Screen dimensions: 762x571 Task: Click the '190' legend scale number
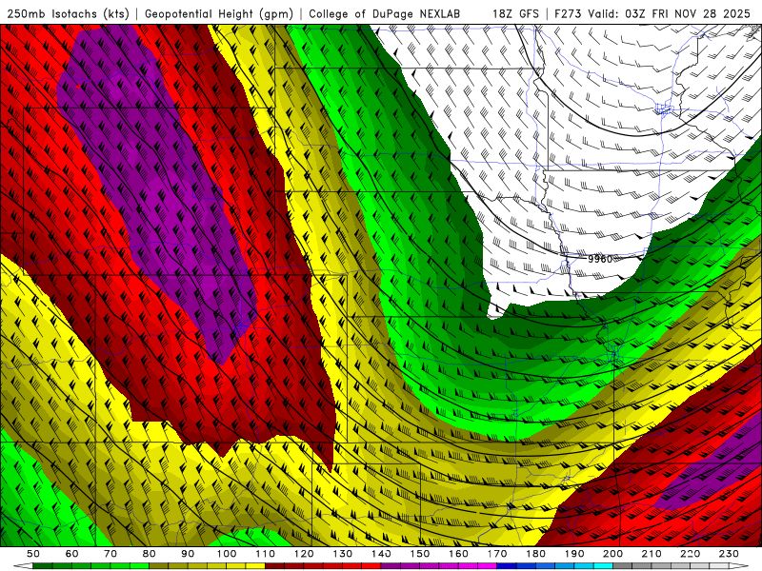(x=574, y=554)
